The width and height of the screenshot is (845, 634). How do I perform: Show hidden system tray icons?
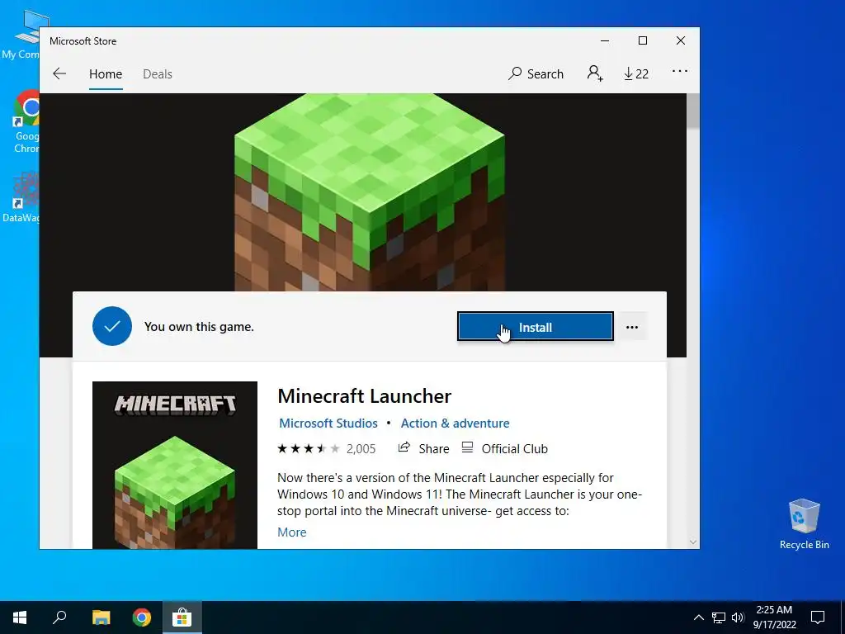coord(698,617)
